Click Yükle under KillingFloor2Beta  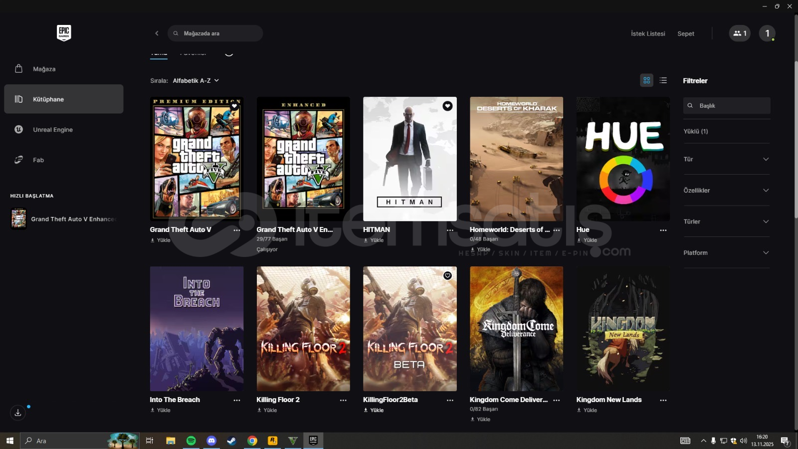[374, 410]
